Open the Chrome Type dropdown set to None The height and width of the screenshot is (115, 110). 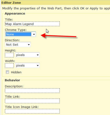click(20, 34)
